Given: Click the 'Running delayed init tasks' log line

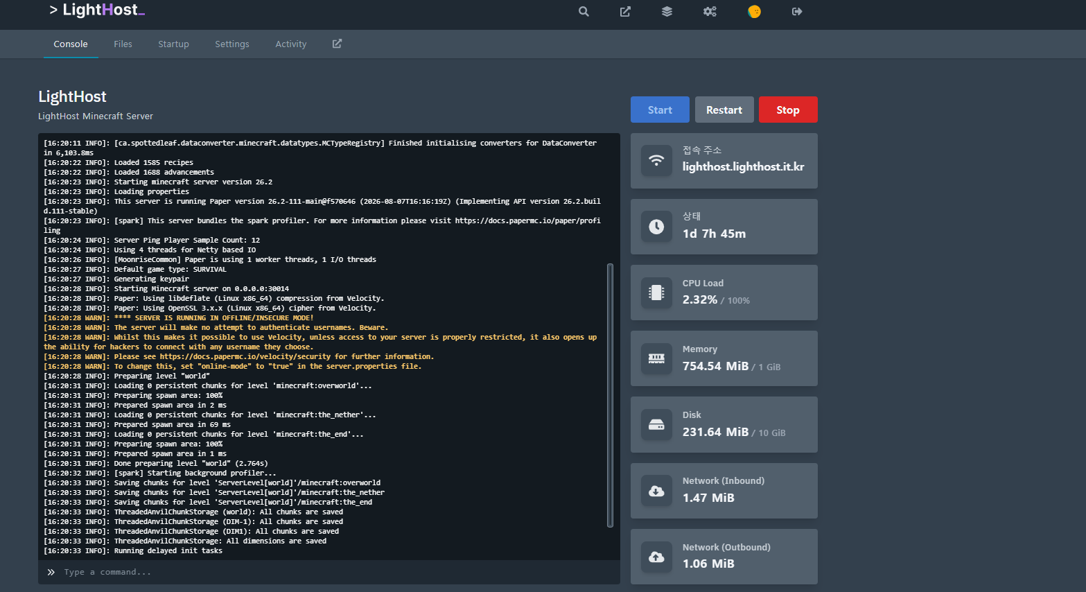Looking at the screenshot, I should pyautogui.click(x=133, y=550).
